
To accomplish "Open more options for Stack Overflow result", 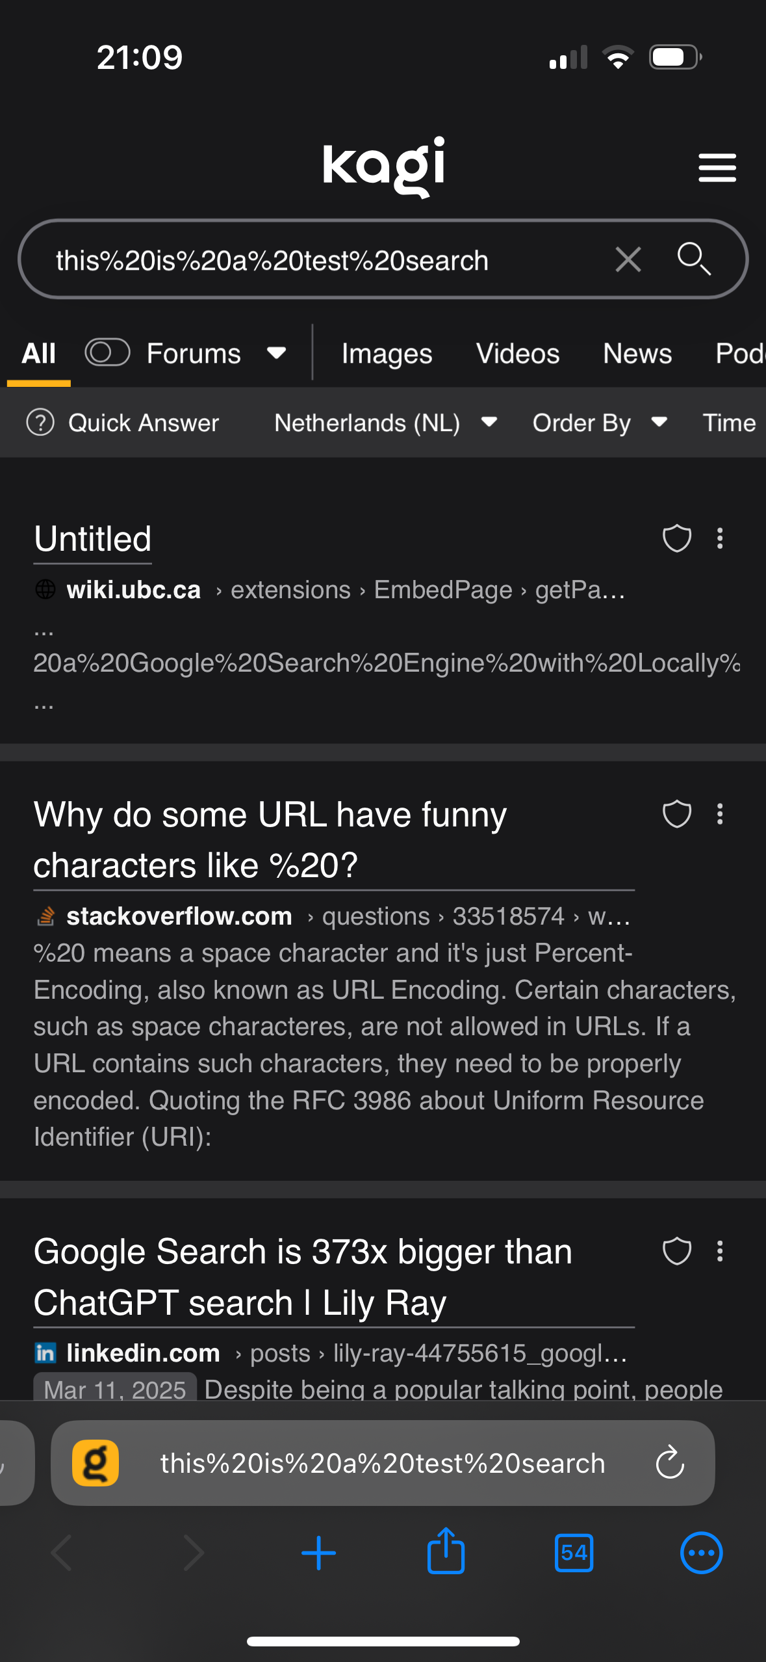I will (720, 814).
